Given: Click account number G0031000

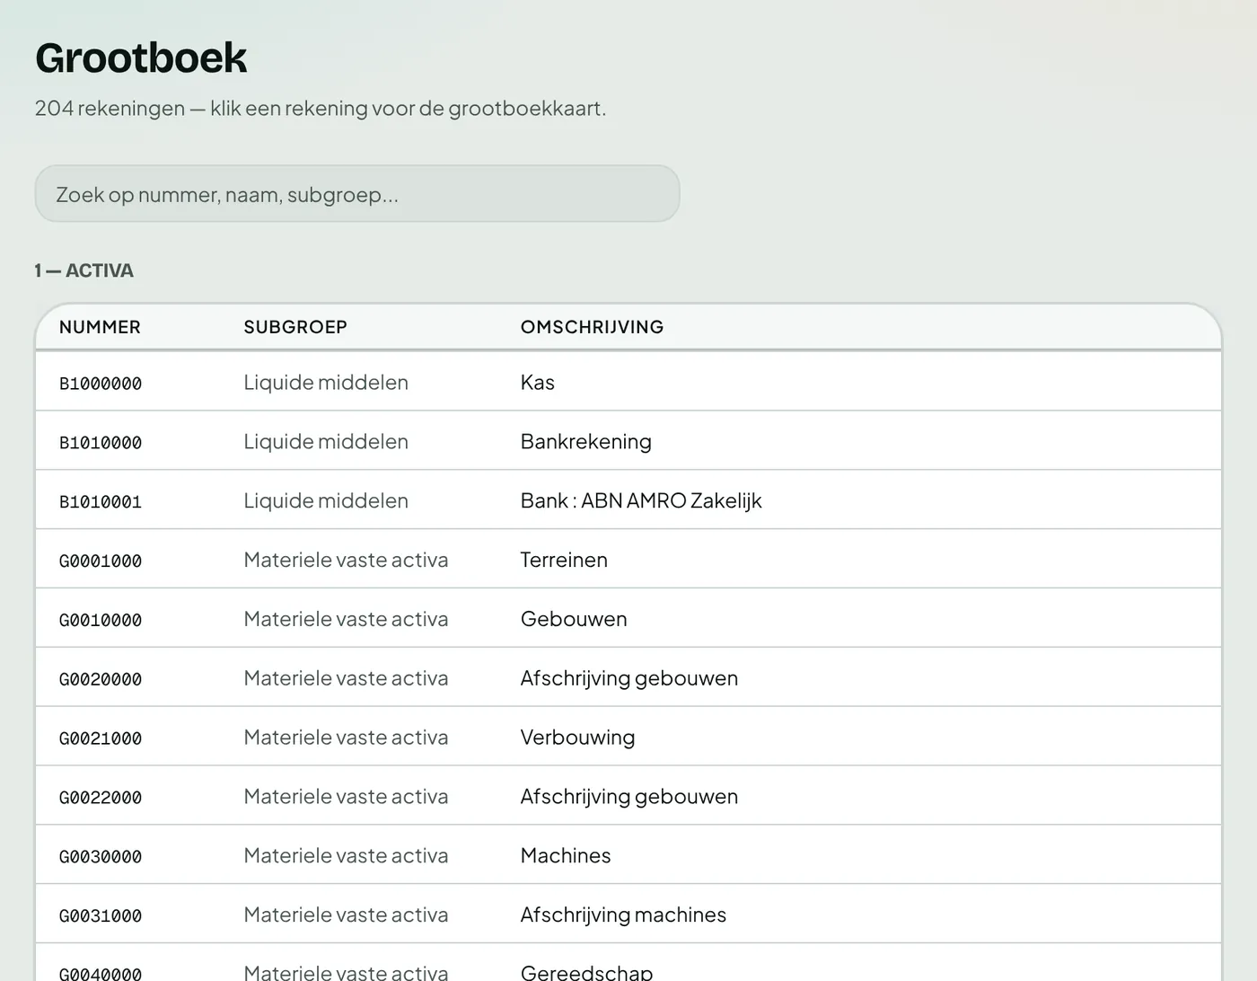Looking at the screenshot, I should pos(101,916).
